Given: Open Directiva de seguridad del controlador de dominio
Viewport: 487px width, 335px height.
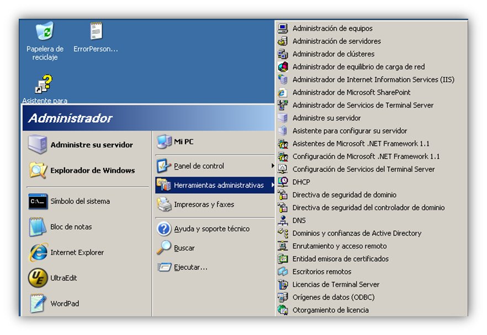Looking at the screenshot, I should [x=372, y=208].
